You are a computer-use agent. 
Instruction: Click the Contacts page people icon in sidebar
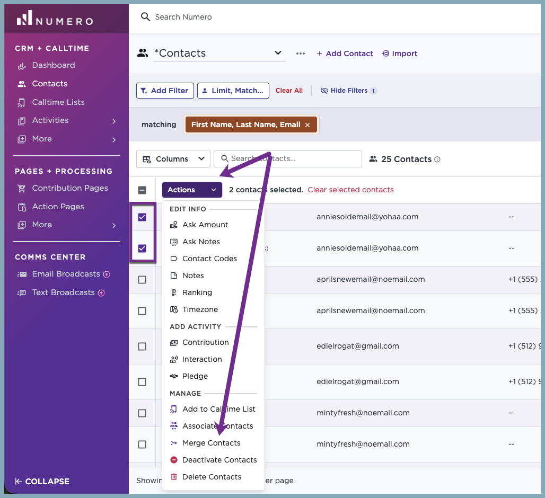pyautogui.click(x=22, y=84)
